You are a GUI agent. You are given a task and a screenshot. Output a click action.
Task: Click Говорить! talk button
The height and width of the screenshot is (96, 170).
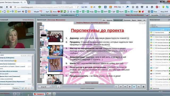39,94
